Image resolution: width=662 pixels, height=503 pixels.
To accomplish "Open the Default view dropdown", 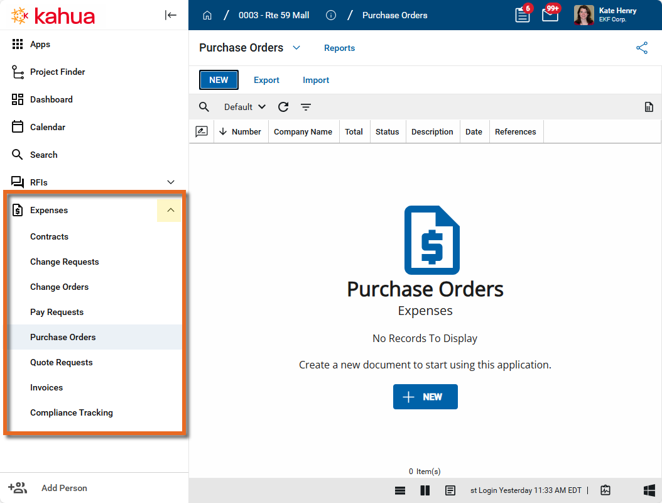I will 245,107.
